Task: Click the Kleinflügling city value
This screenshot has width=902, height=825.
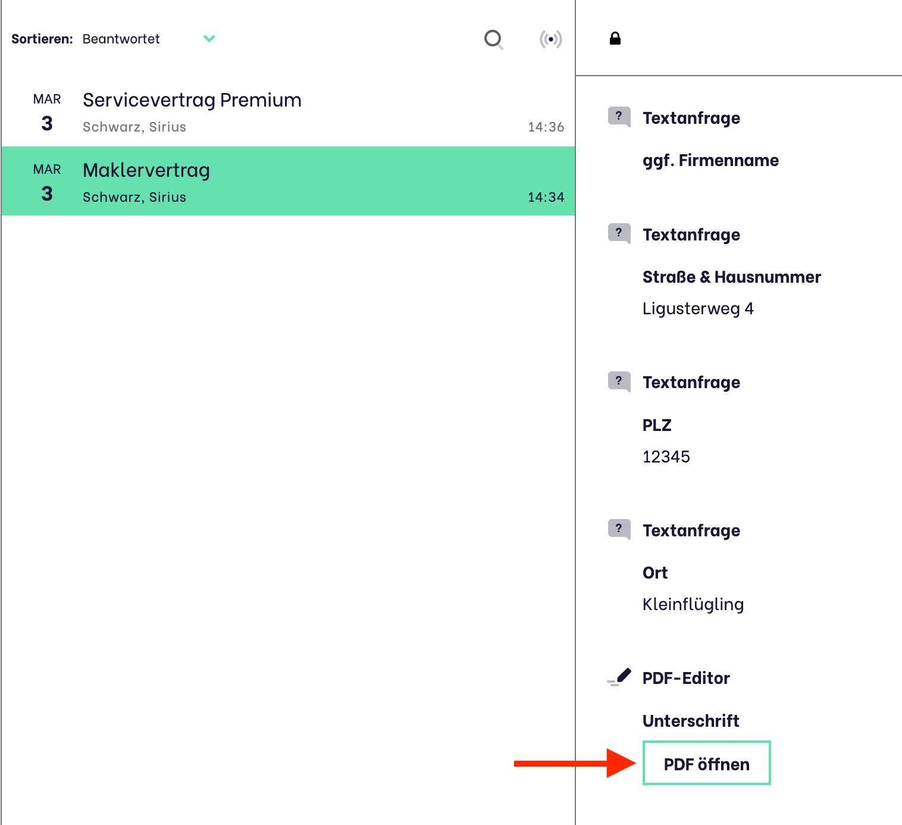Action: (693, 604)
